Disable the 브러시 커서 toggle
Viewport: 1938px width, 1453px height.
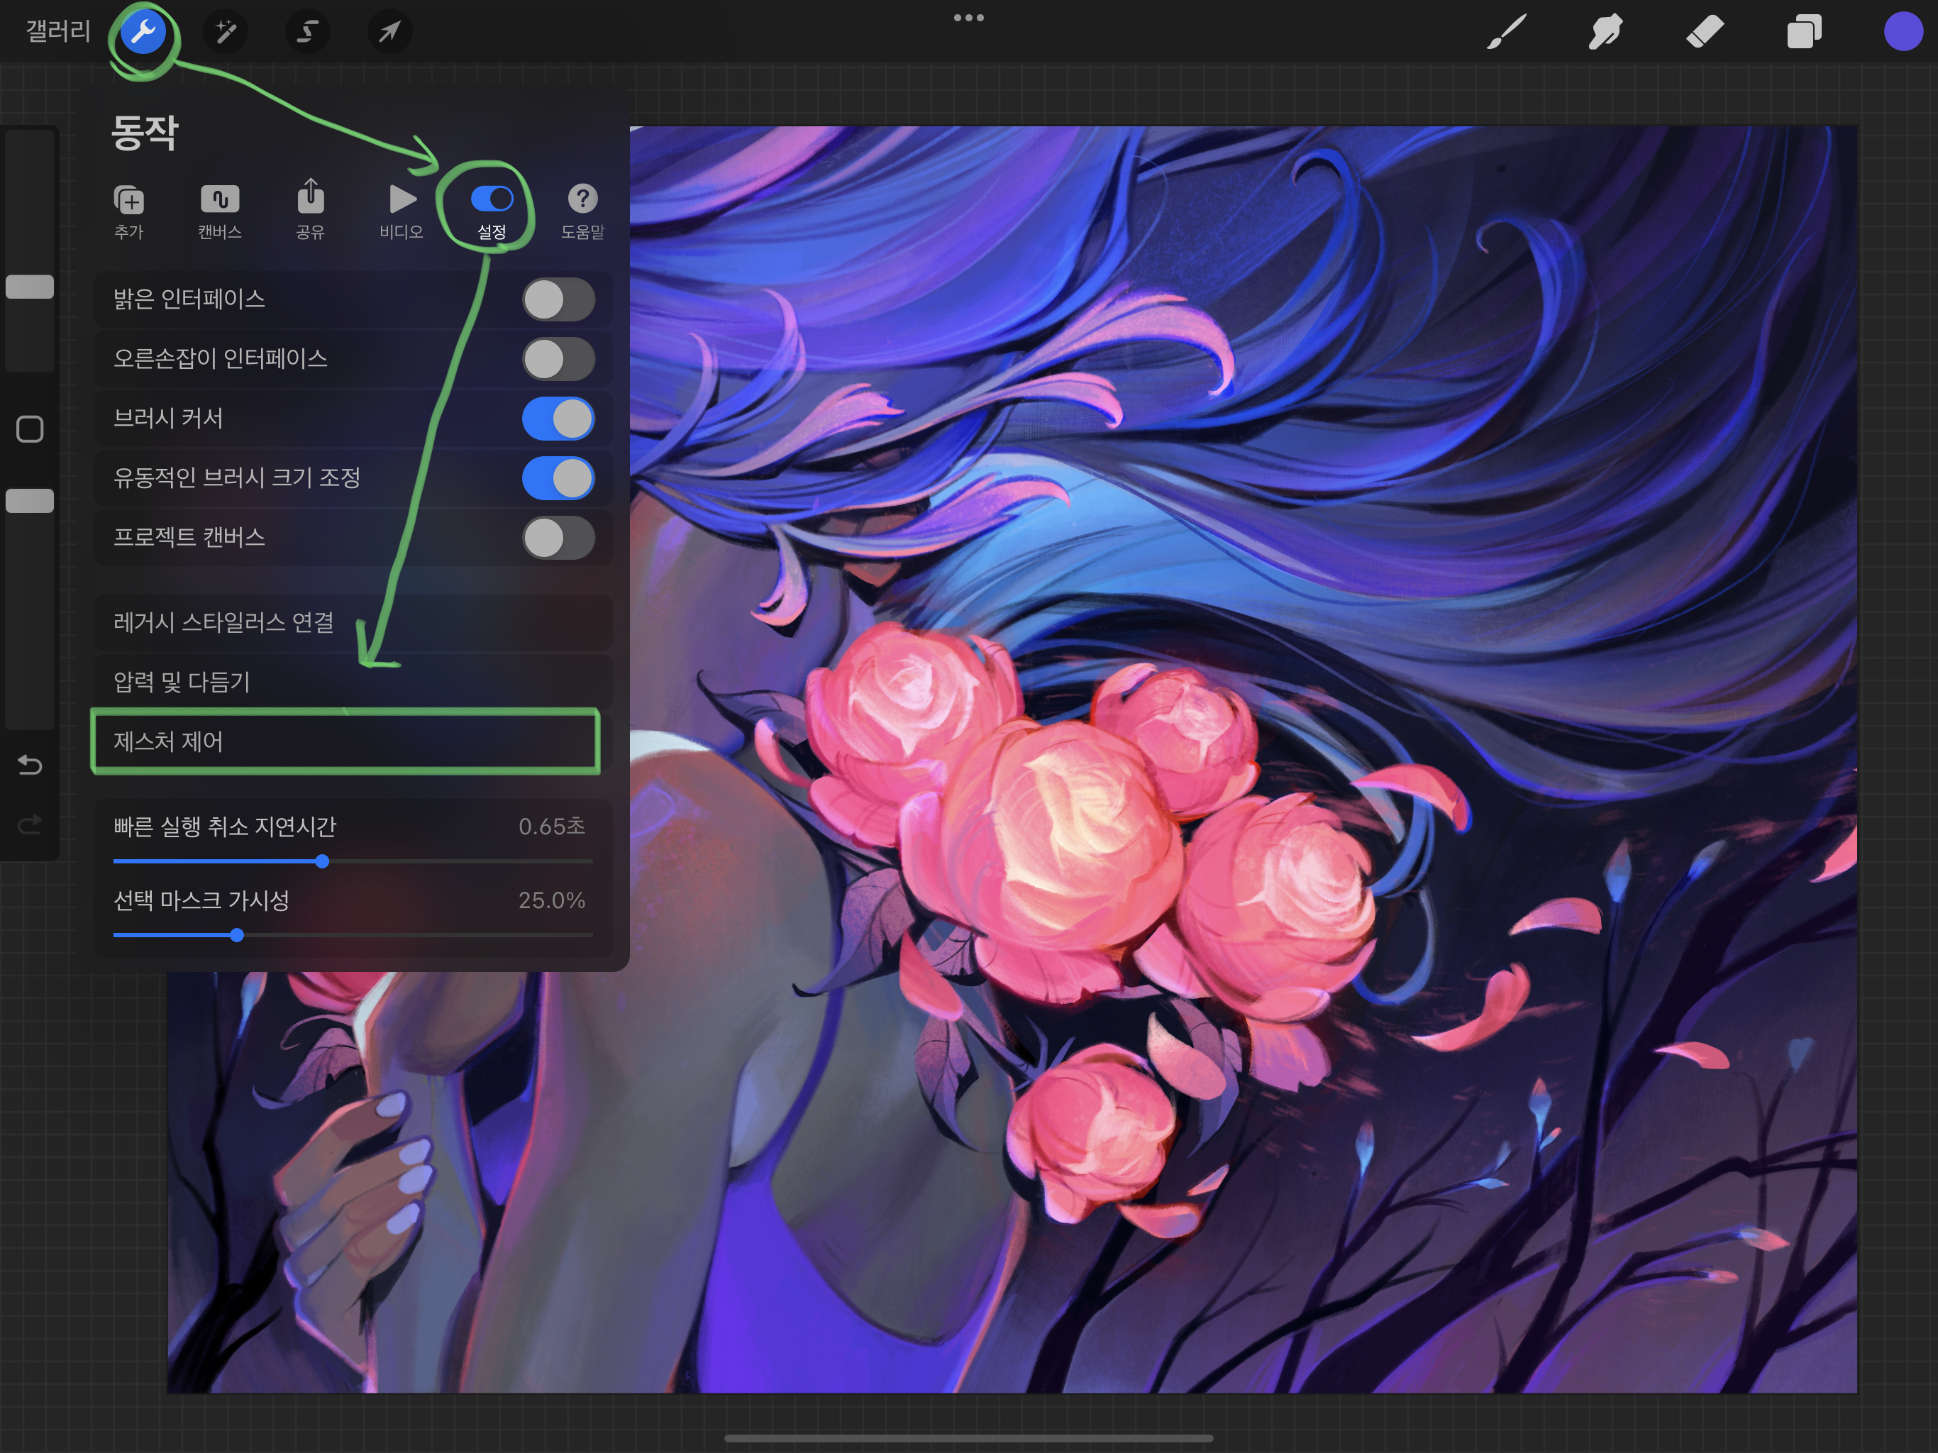click(x=558, y=419)
